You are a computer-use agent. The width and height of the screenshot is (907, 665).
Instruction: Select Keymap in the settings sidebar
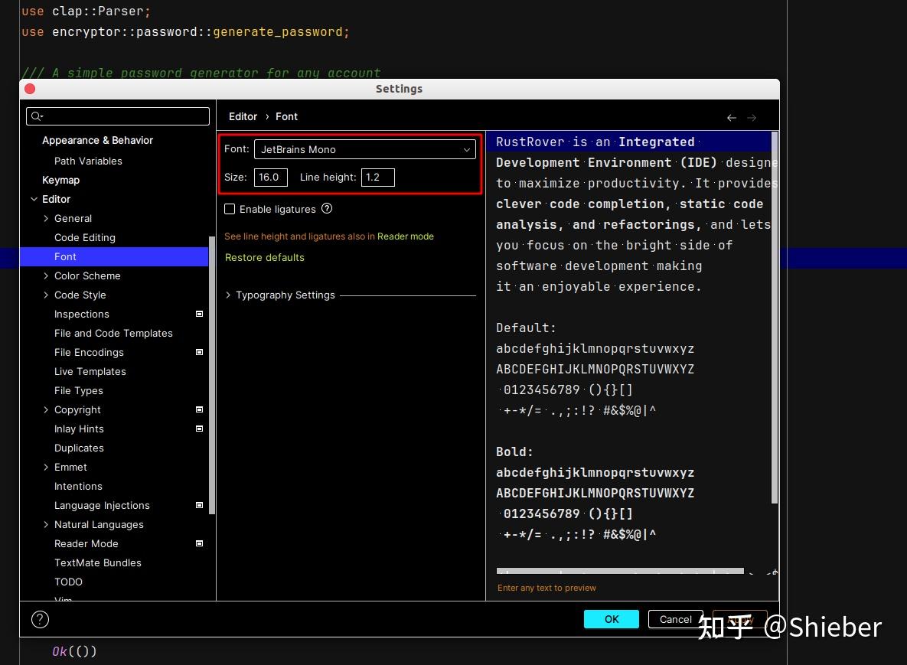tap(59, 180)
